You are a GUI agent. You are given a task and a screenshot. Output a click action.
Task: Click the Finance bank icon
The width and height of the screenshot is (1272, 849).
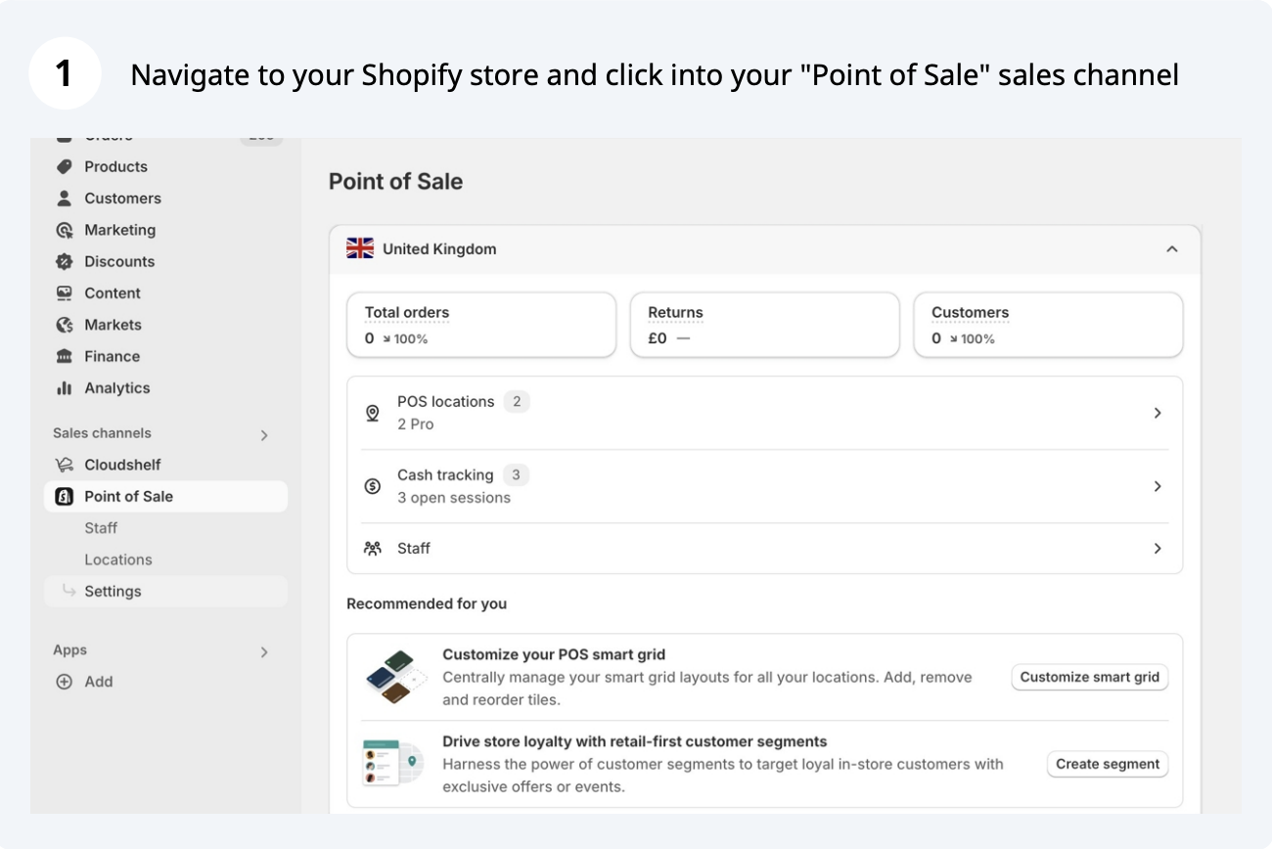65,356
